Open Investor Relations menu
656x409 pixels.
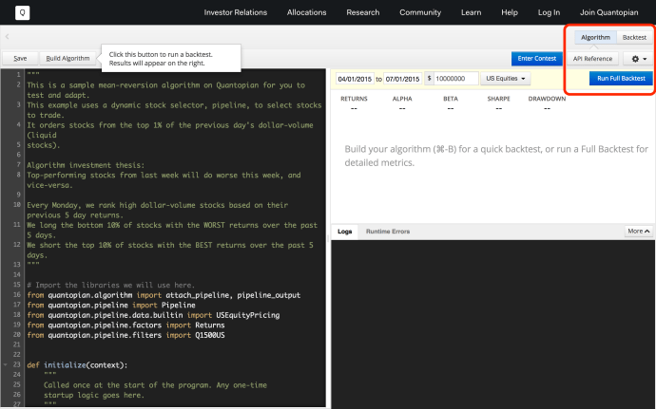click(236, 12)
